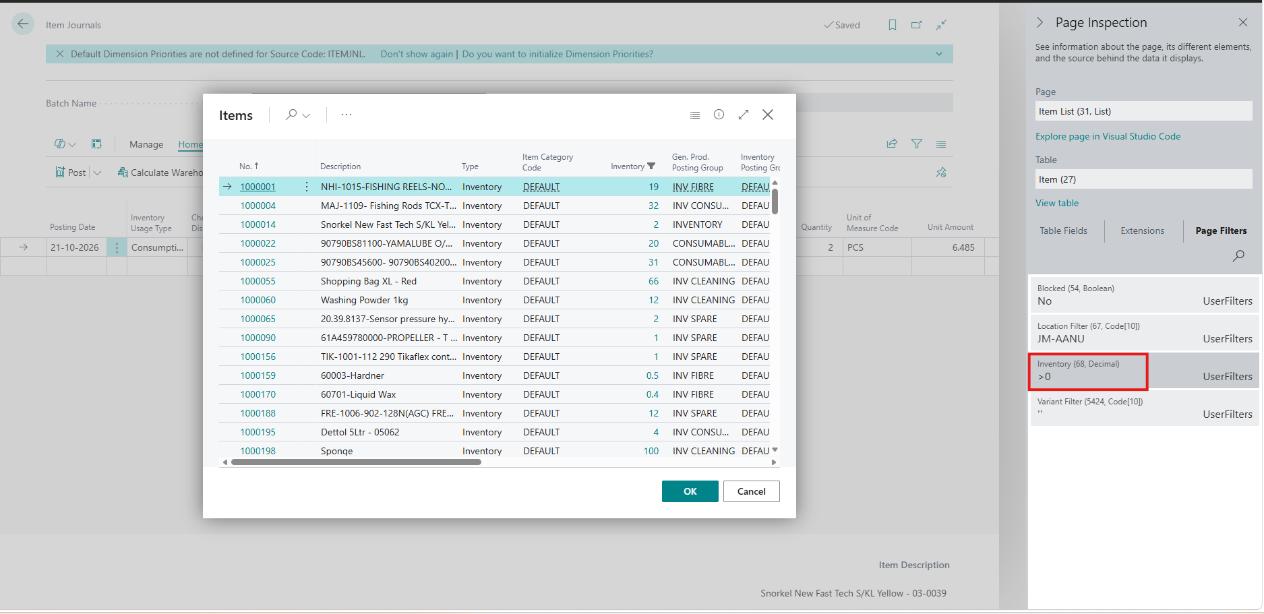Click the View table link
This screenshot has height=614, width=1264.
pos(1057,203)
